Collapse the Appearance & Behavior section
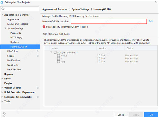The width and height of the screenshot is (159, 118). pos(2,15)
